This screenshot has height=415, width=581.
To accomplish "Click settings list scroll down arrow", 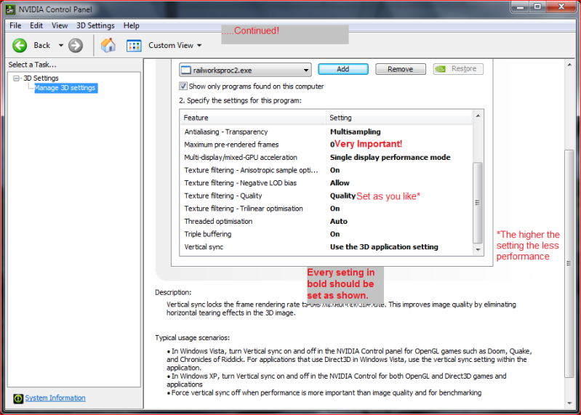I will pos(478,249).
